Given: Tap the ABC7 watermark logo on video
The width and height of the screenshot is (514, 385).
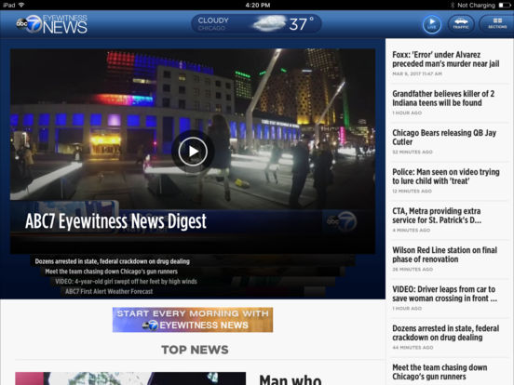Looking at the screenshot, I should click(x=341, y=221).
